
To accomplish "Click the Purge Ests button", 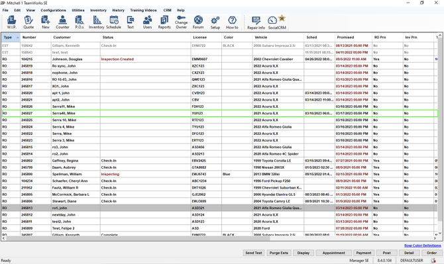I will coord(278,253).
